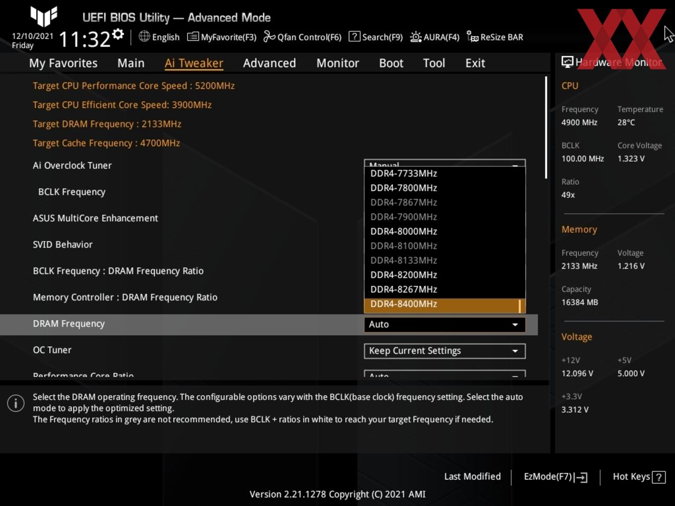Click the memory Capacity 16384 MB value
Image resolution: width=675 pixels, height=506 pixels.
coord(580,302)
